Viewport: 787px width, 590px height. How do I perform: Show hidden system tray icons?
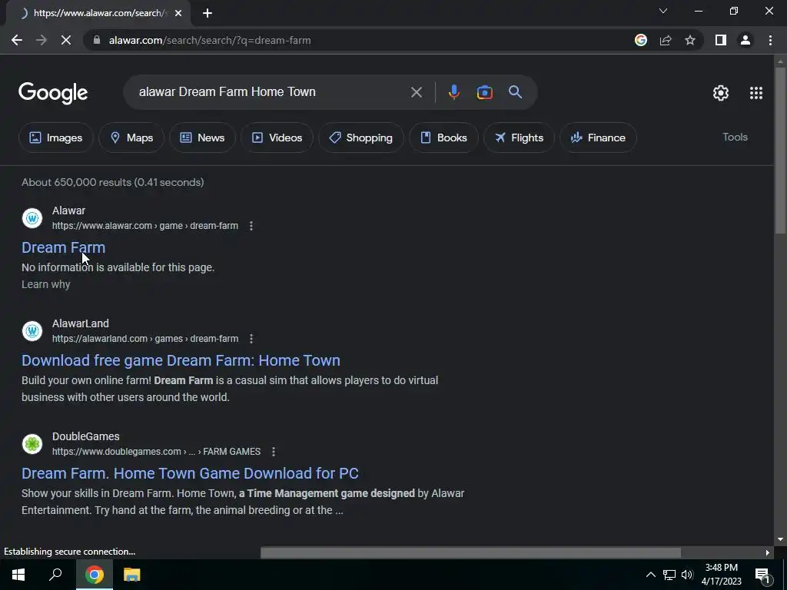pos(650,575)
